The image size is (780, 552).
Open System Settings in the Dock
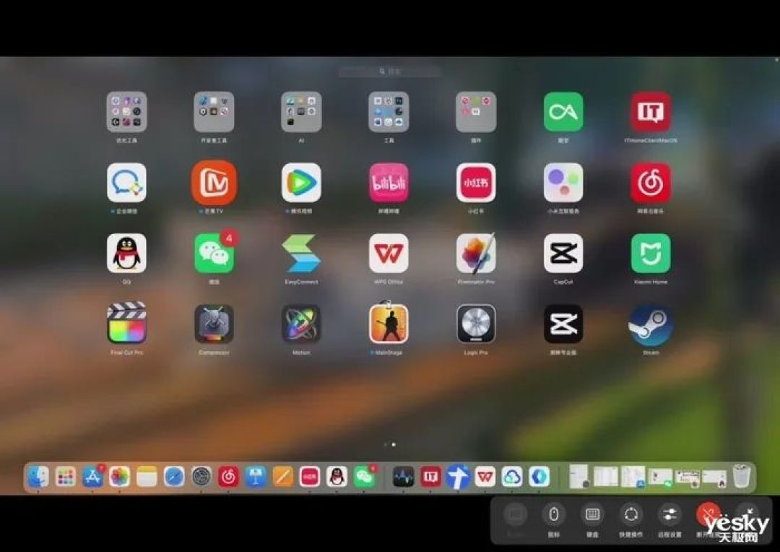201,477
